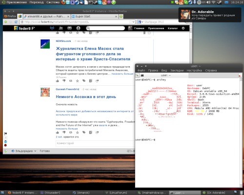Open the settings gear in feder8 navbar

(x=183, y=28)
